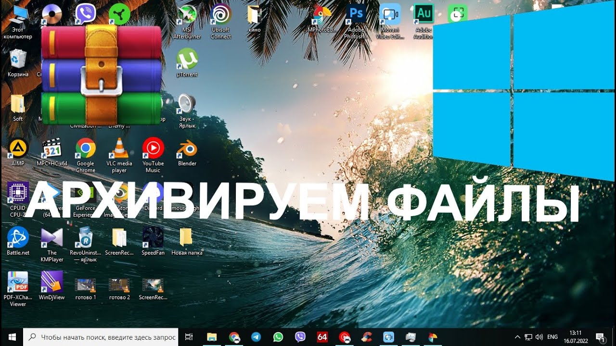Screen dimensions: 616x346
Task: Click the taskbar search box
Action: click(101, 337)
